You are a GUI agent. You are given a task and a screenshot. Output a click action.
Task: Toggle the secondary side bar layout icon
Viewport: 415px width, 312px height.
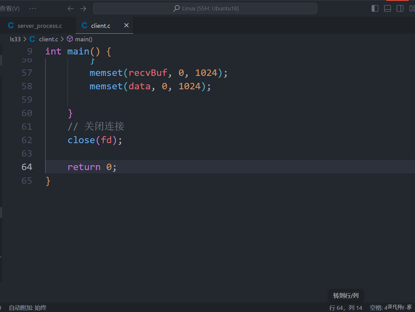400,9
